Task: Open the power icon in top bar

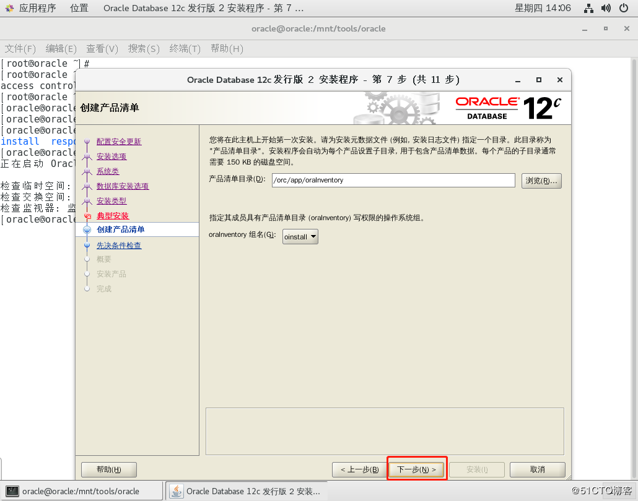Action: point(623,8)
